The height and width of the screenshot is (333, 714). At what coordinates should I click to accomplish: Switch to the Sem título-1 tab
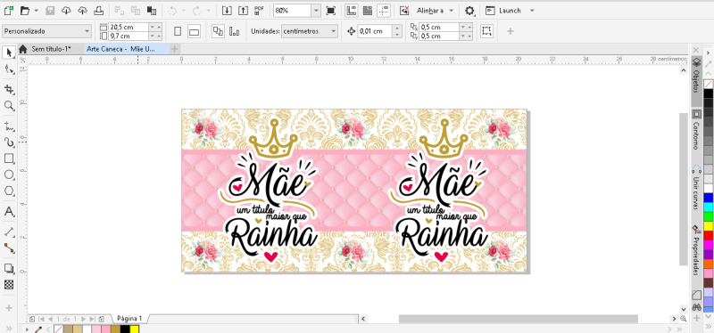tap(51, 49)
